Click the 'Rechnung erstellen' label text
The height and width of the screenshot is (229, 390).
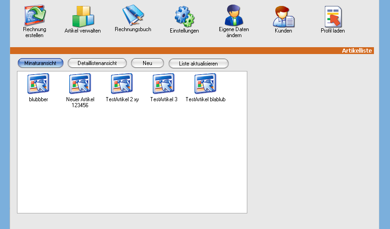tap(34, 32)
